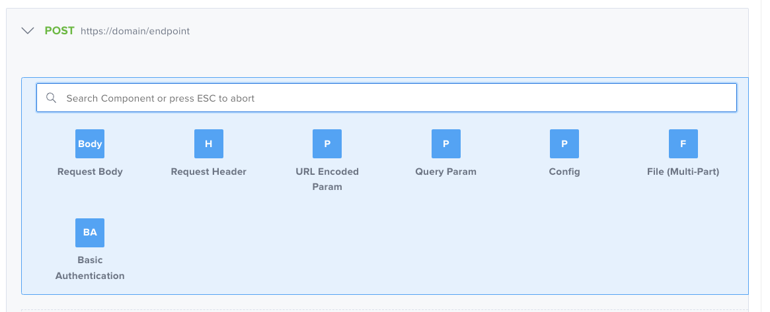The height and width of the screenshot is (312, 770).
Task: Click the BA Basic Authentication icon
Action: [90, 232]
